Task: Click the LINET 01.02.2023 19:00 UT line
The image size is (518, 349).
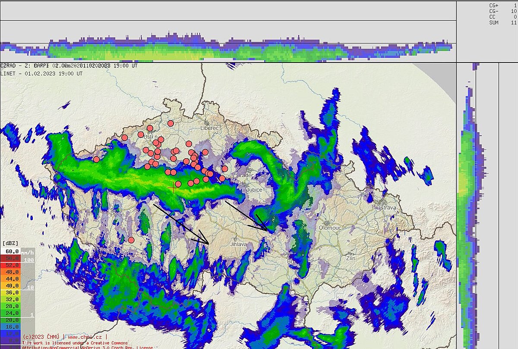Action: point(42,74)
